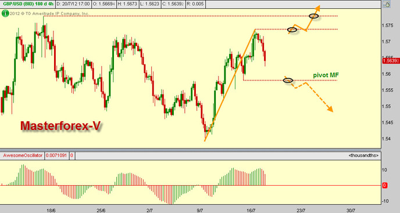This screenshot has height=213, width=400.
Task: Click the red zero level marker on oscillator
Action: click(x=385, y=186)
